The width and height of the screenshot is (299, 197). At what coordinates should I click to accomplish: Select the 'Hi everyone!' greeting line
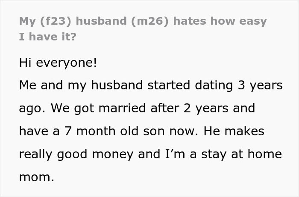[x=58, y=63]
